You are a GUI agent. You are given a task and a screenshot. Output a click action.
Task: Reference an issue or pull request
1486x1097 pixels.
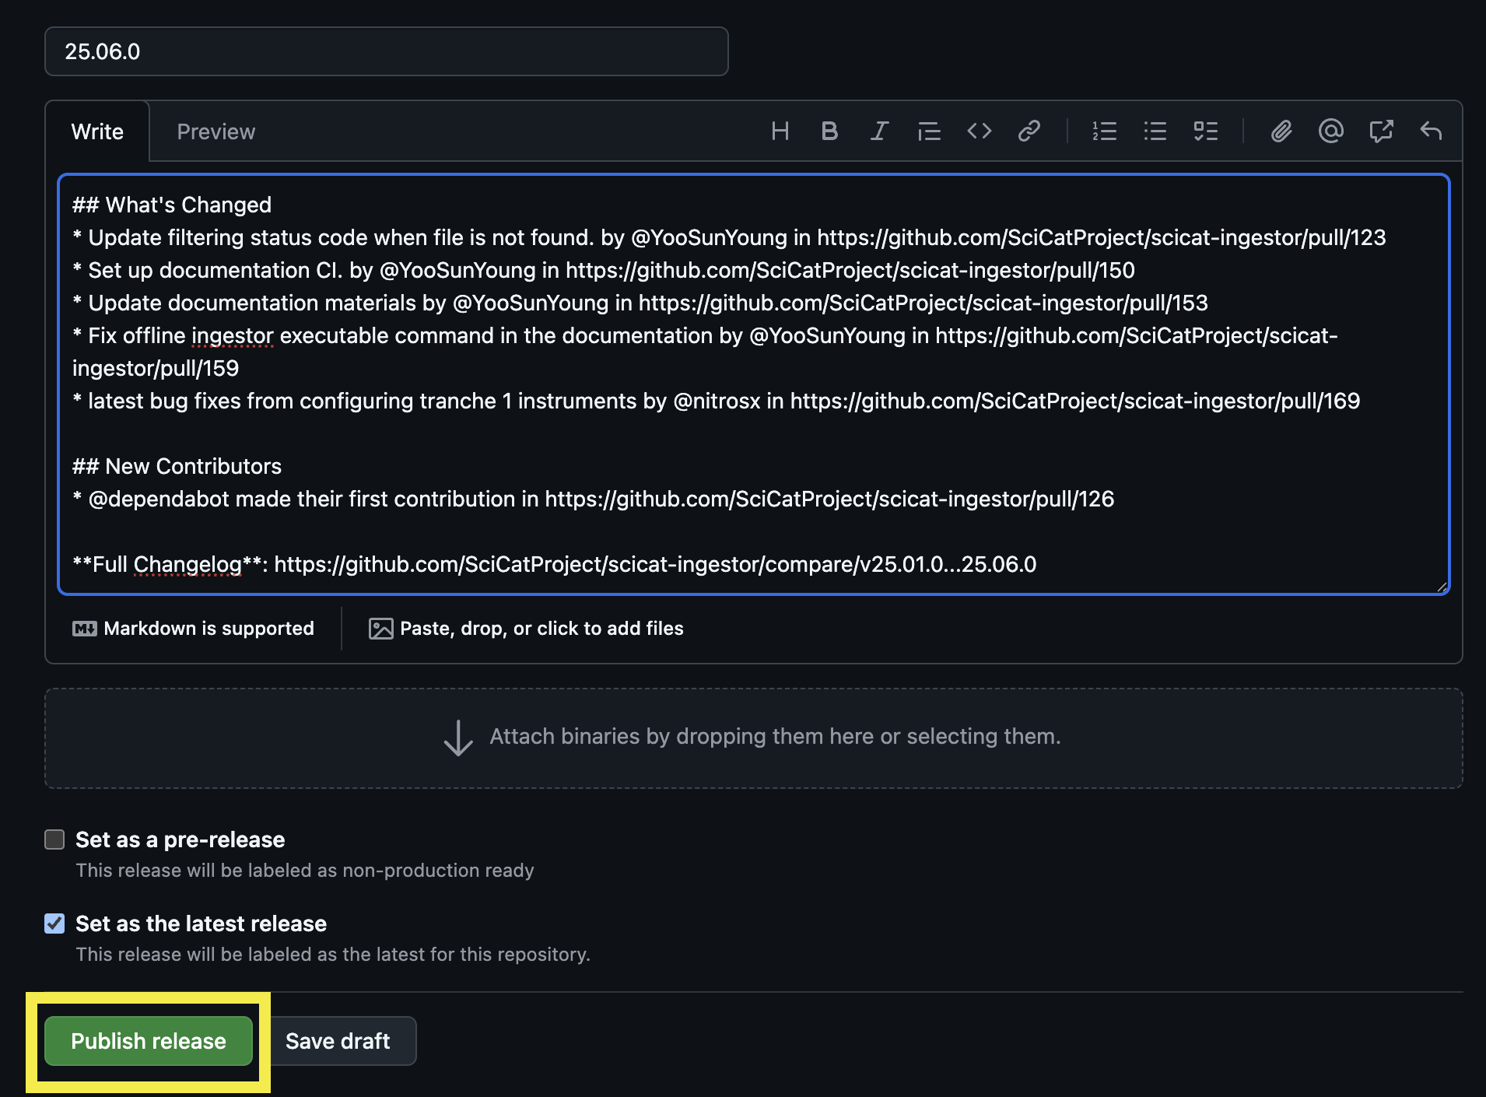[x=1381, y=131]
